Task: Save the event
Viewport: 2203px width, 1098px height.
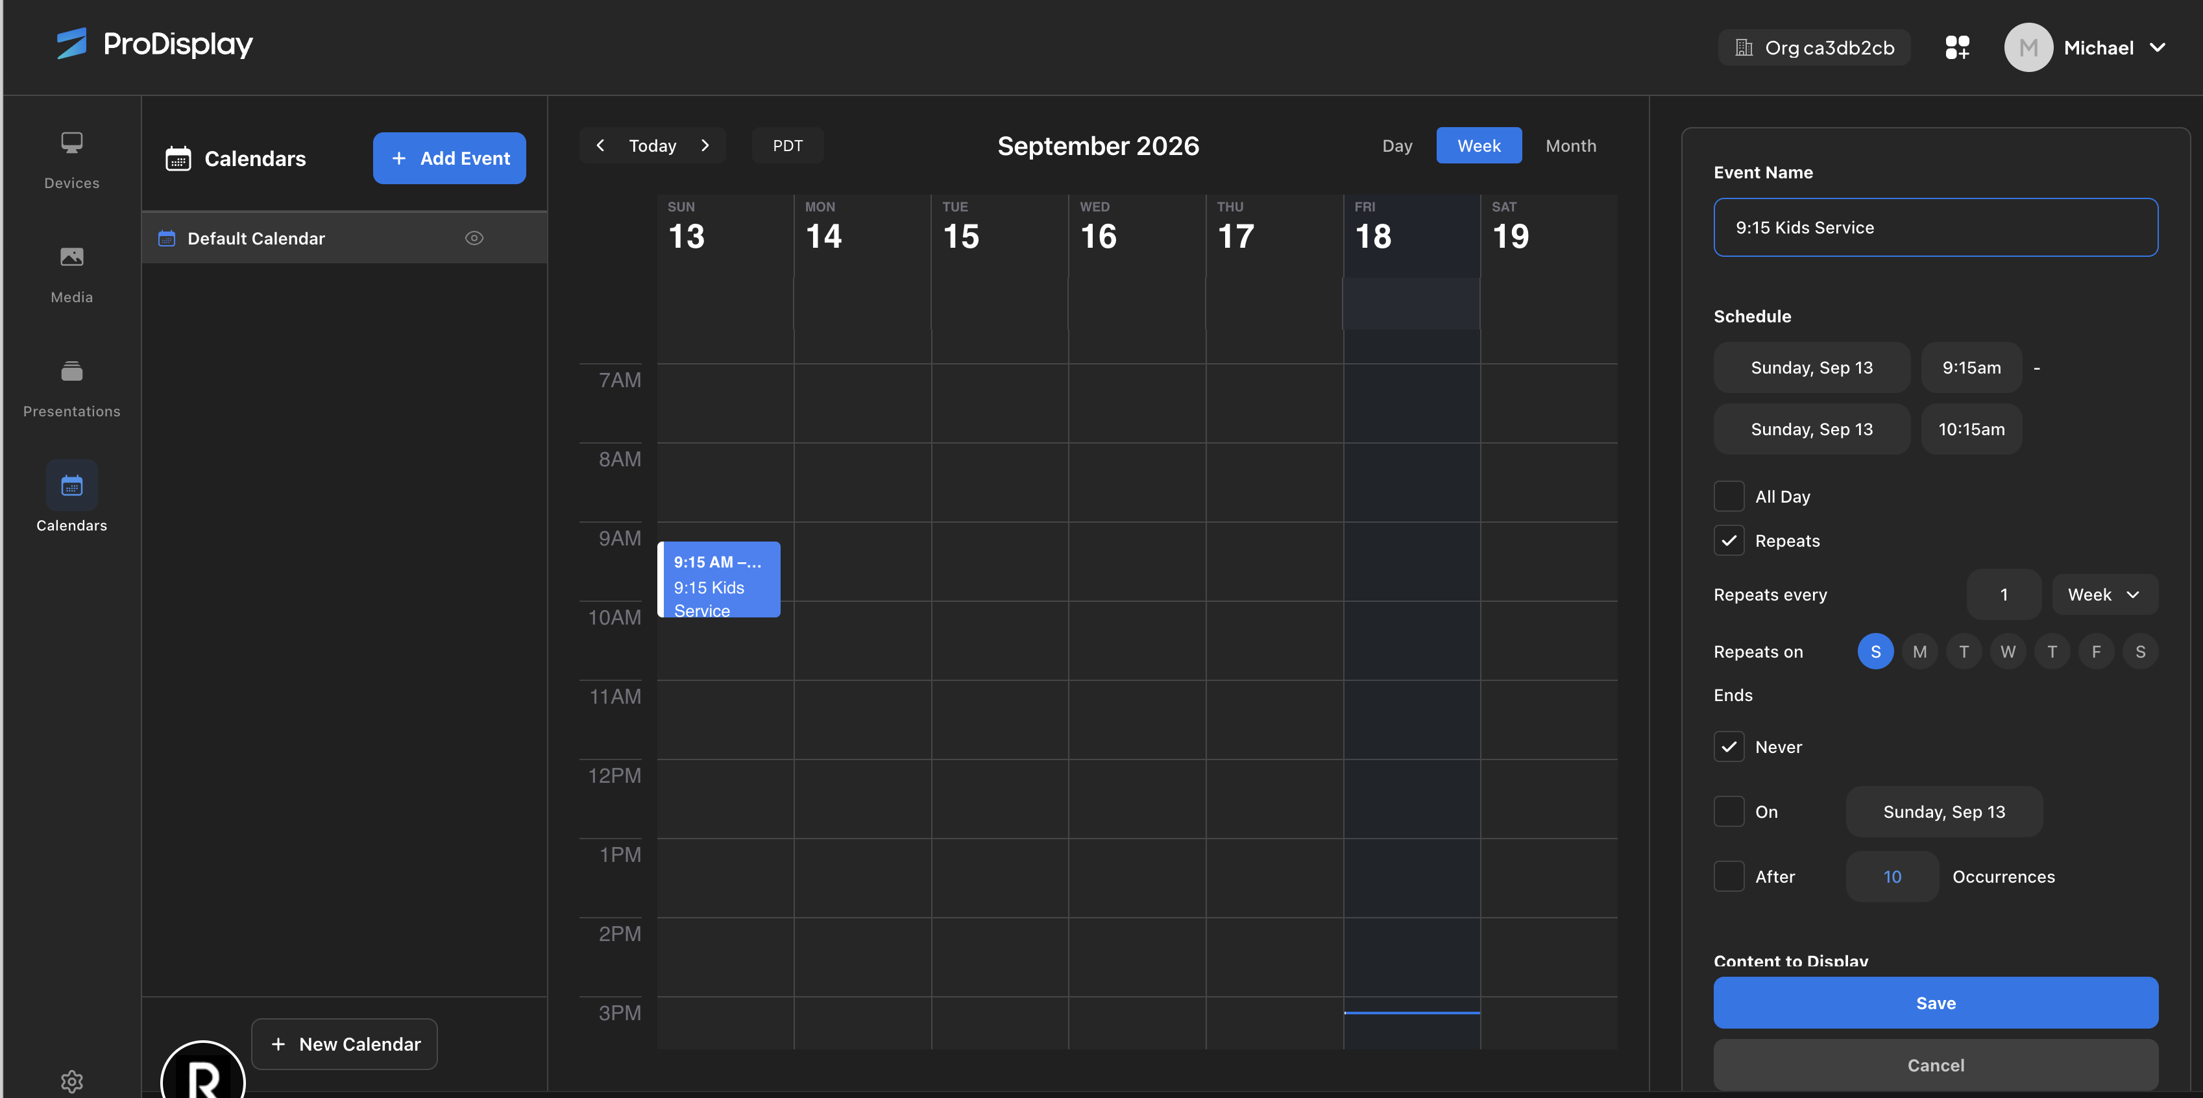Action: (x=1935, y=1003)
